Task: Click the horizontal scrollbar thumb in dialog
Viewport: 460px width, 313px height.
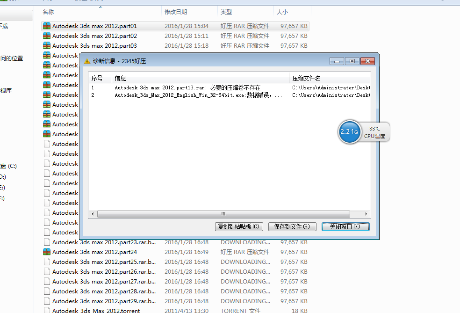Action: 223,214
